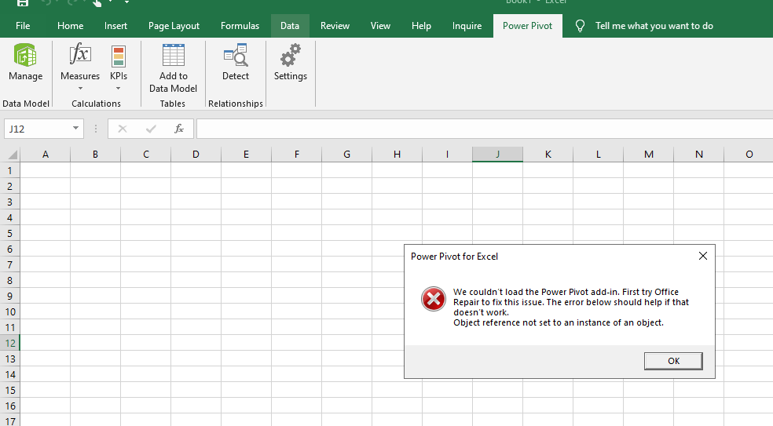773x426 pixels.
Task: Switch to the Page Layout tab
Action: pos(174,26)
